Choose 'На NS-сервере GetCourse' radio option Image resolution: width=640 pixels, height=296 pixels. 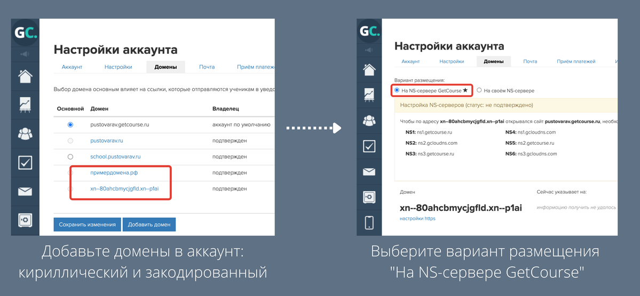click(x=397, y=91)
